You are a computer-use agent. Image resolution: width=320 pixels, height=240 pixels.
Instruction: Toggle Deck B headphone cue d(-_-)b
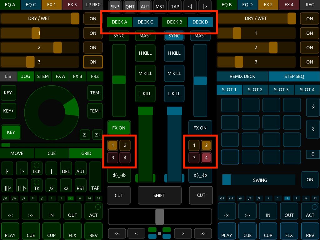click(x=200, y=175)
